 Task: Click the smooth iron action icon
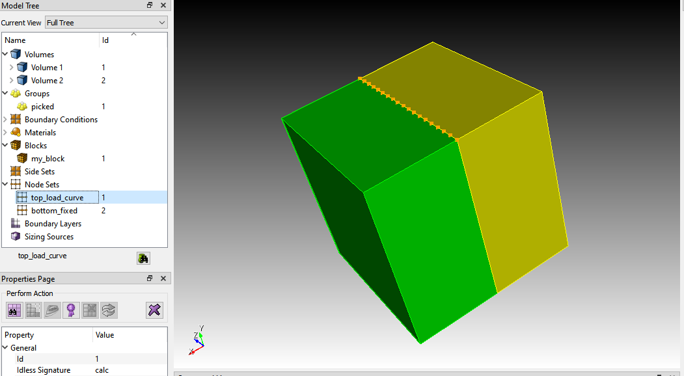coord(52,310)
